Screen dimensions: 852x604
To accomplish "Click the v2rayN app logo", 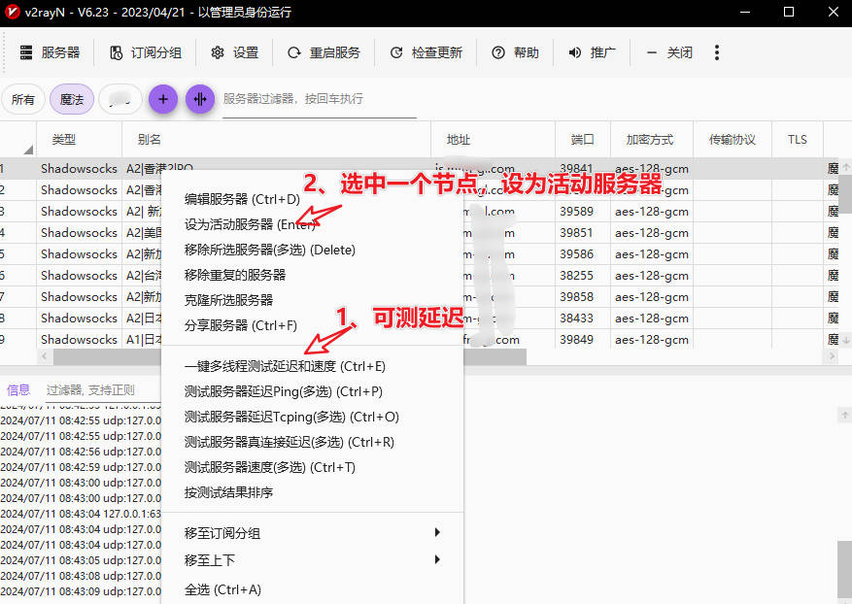I will click(12, 12).
